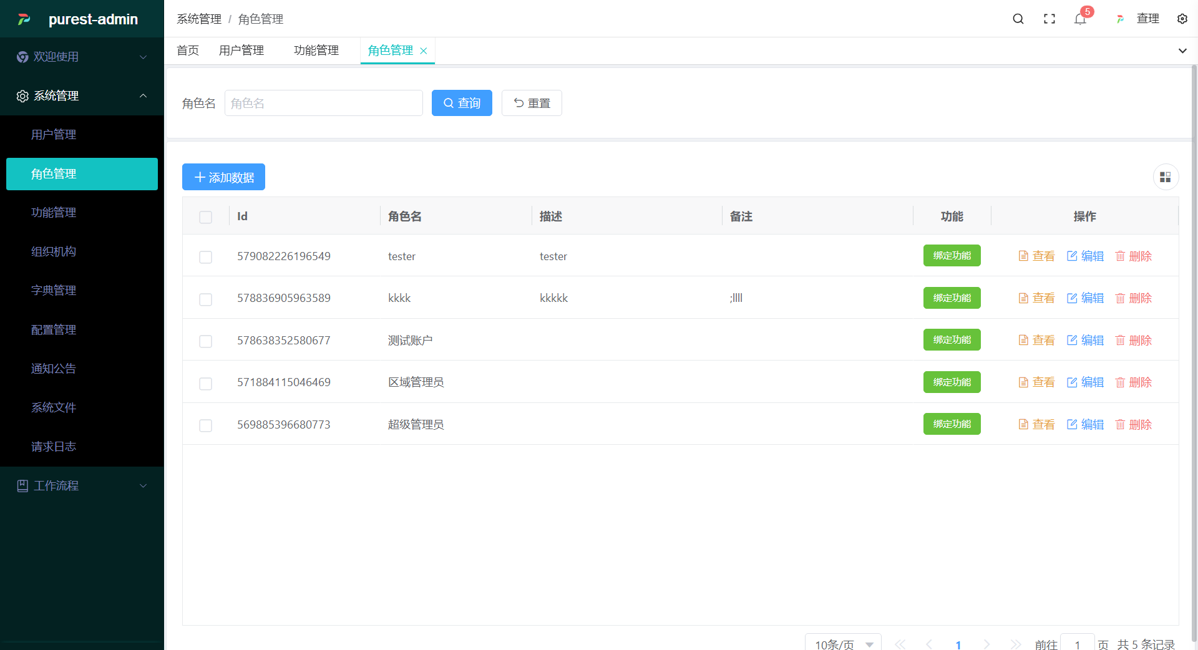Open 配置管理 in sidebar

[x=82, y=329]
